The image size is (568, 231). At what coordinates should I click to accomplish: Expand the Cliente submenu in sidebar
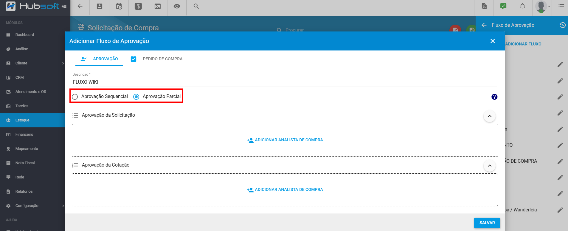tap(63, 63)
